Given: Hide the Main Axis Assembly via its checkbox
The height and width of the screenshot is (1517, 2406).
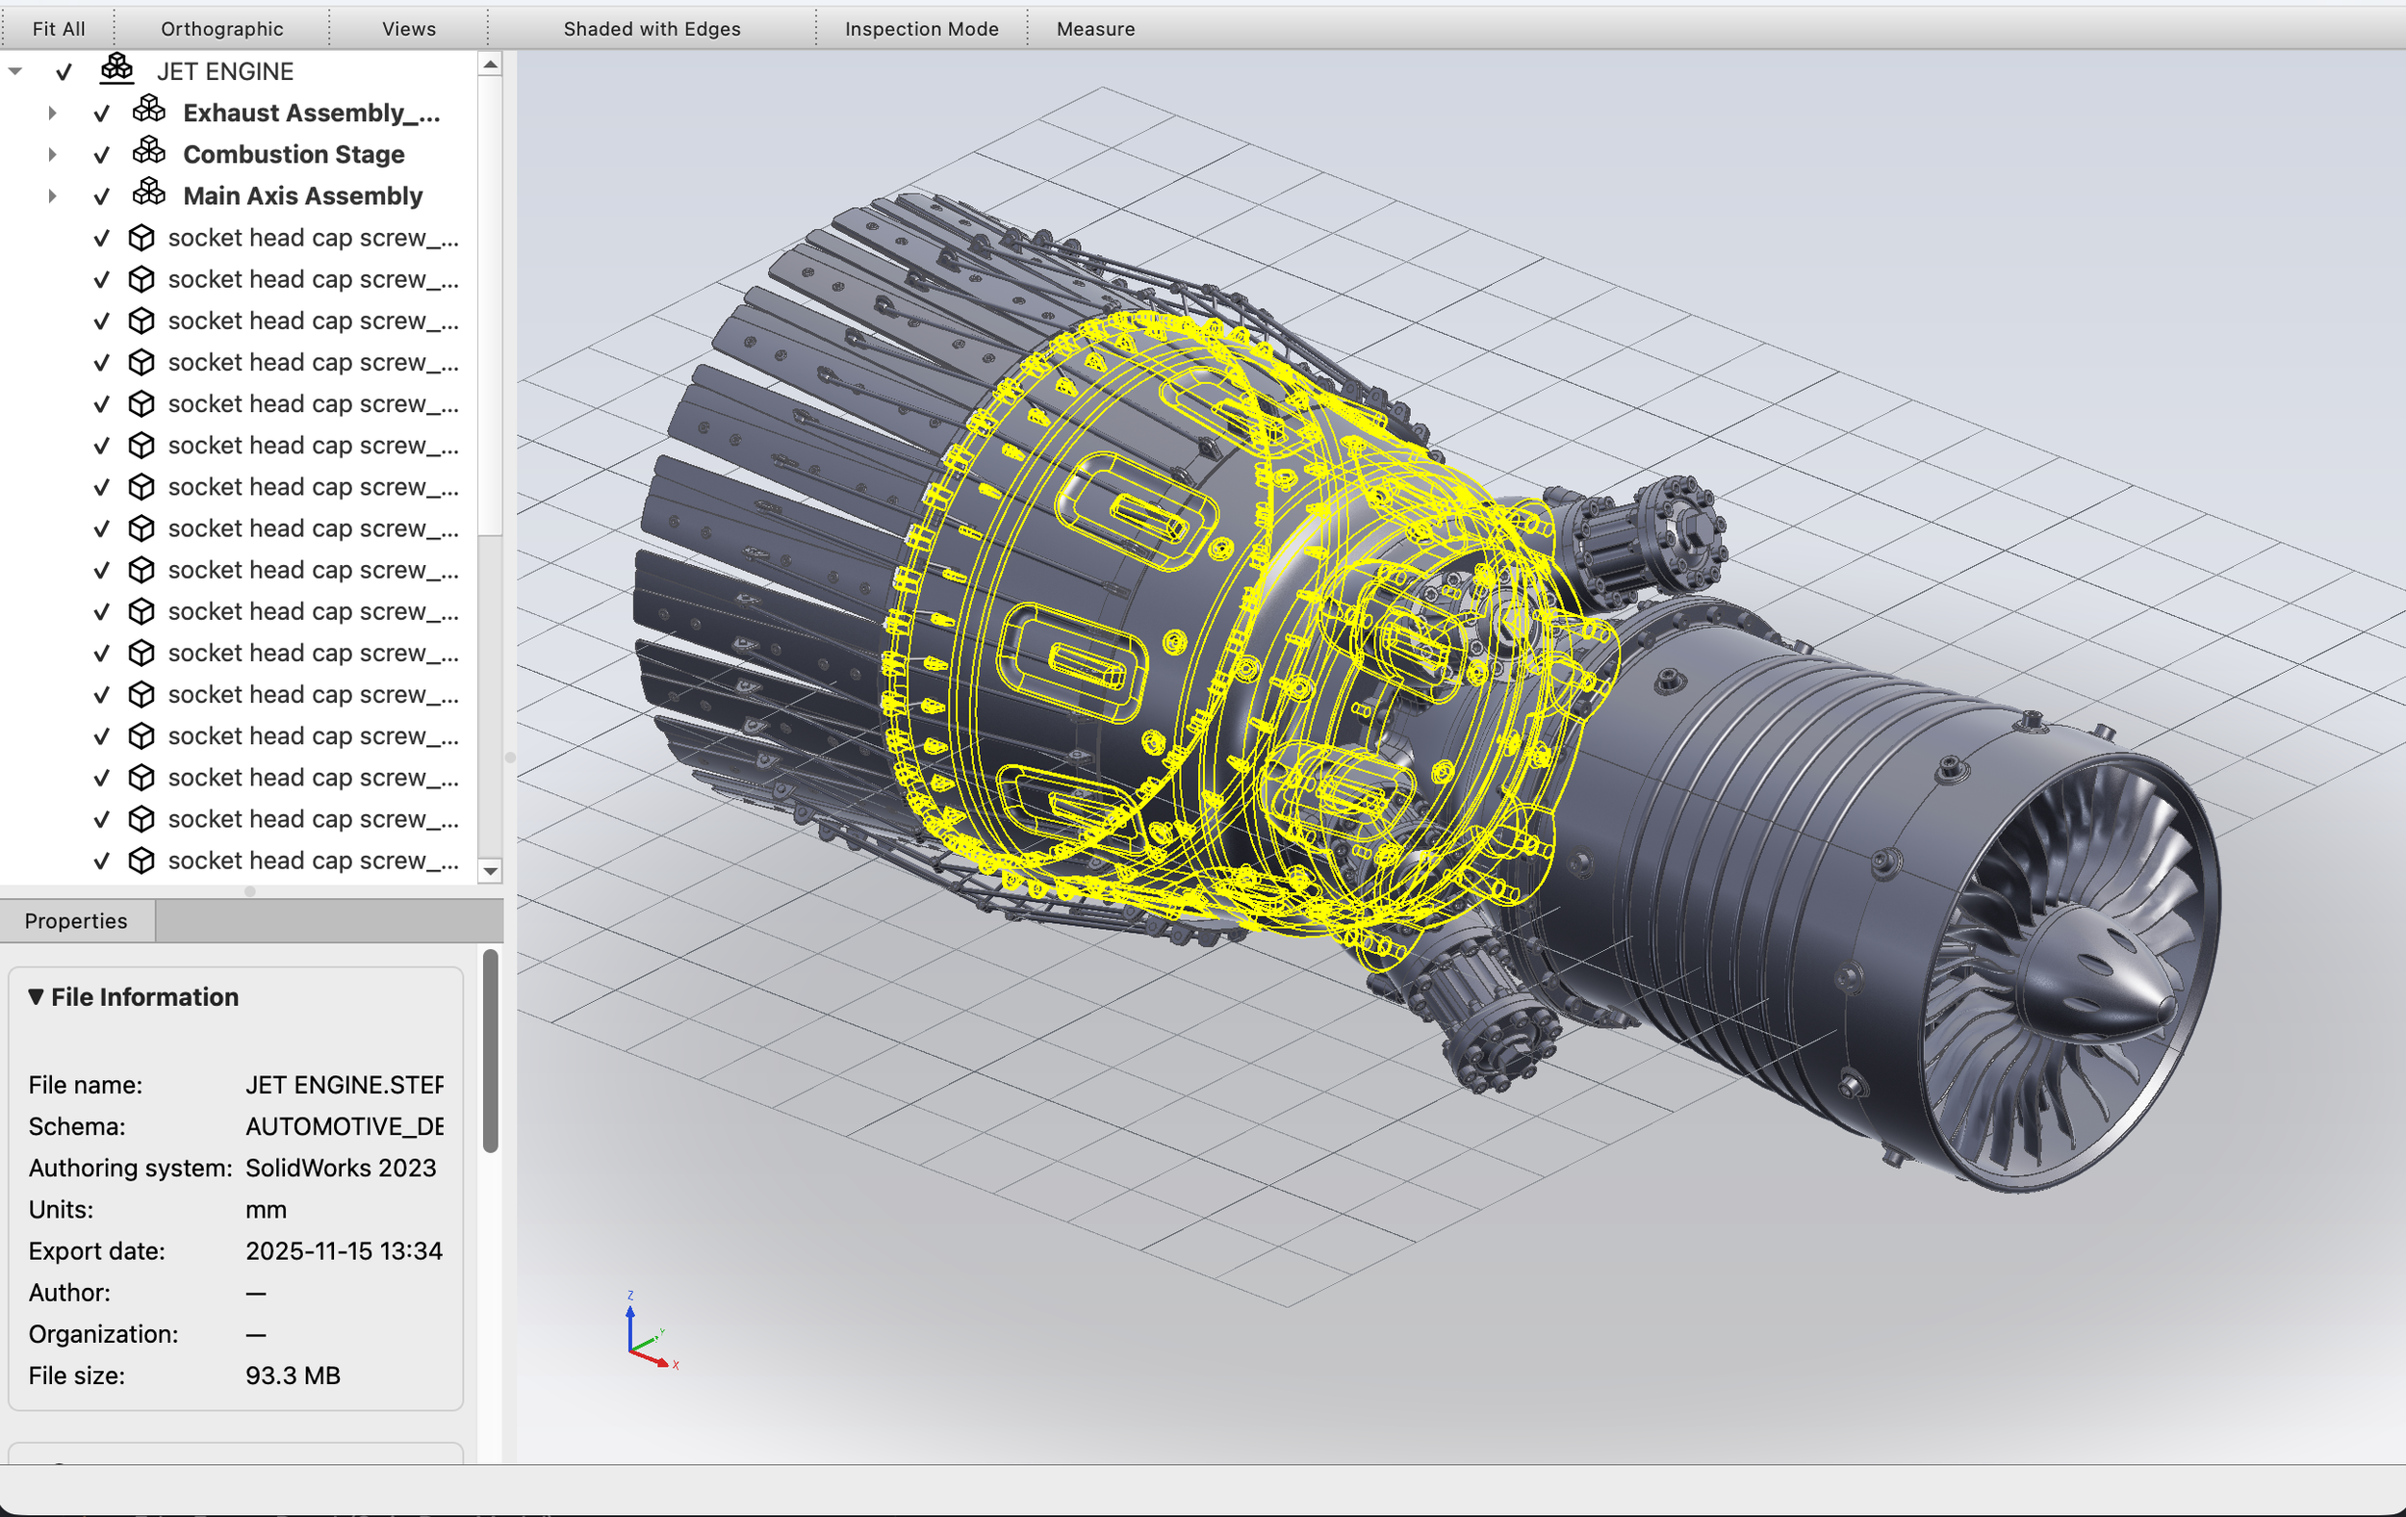Looking at the screenshot, I should click(101, 194).
